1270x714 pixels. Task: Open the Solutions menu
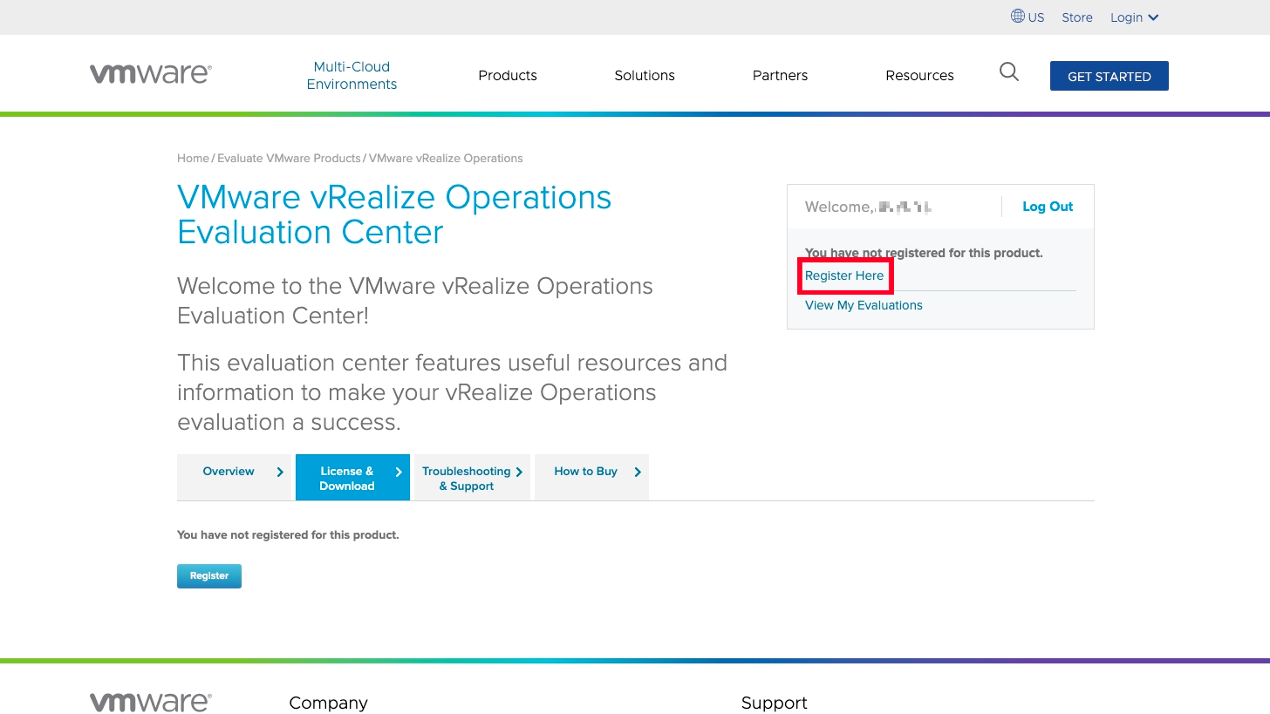click(x=645, y=76)
